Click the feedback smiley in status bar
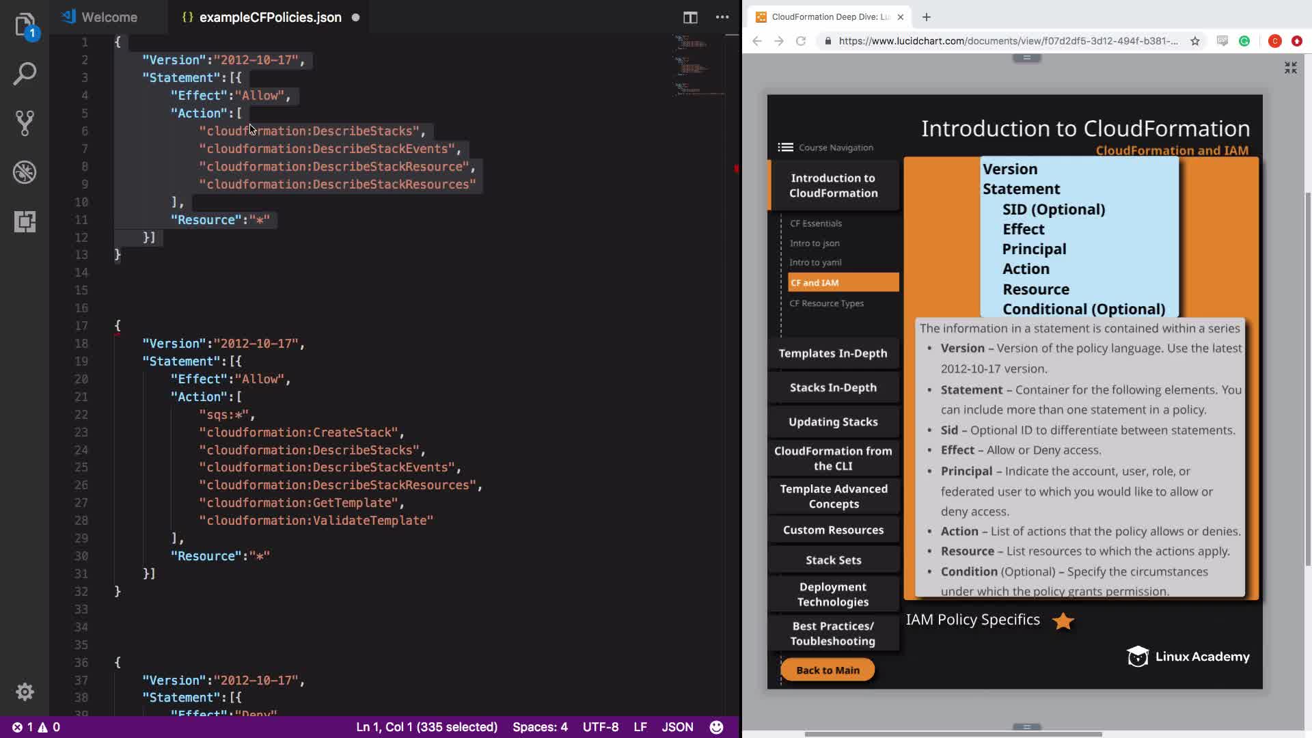This screenshot has height=738, width=1312. tap(716, 727)
